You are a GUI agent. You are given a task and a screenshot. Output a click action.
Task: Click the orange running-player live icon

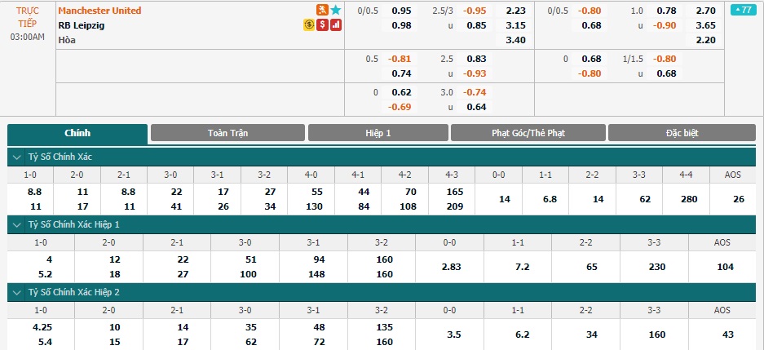pyautogui.click(x=322, y=10)
